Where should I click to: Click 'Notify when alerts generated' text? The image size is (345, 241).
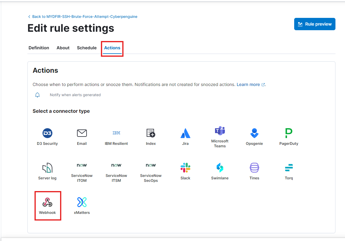pyautogui.click(x=75, y=95)
